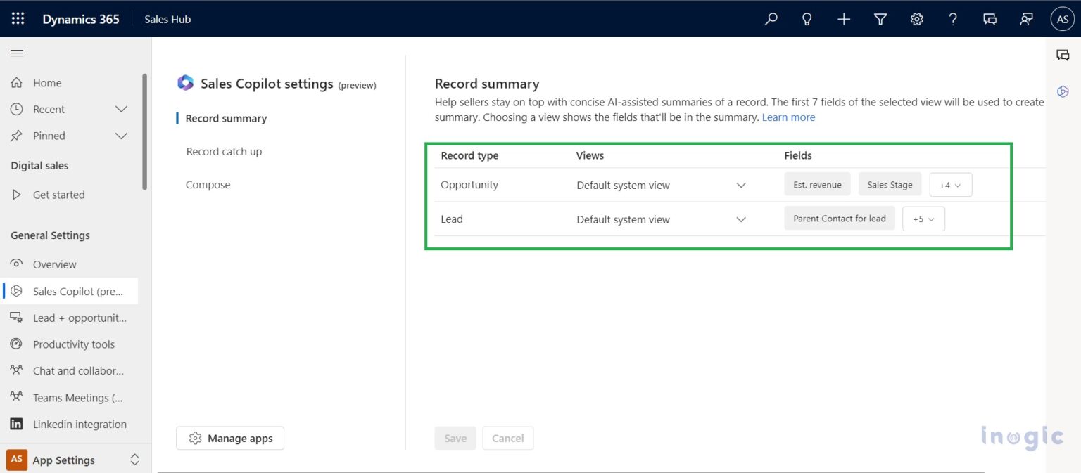1081x473 pixels.
Task: Click the lightbulb suggestions icon
Action: (807, 19)
